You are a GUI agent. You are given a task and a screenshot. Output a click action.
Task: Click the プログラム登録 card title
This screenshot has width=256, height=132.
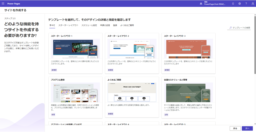pyautogui.click(x=57, y=80)
